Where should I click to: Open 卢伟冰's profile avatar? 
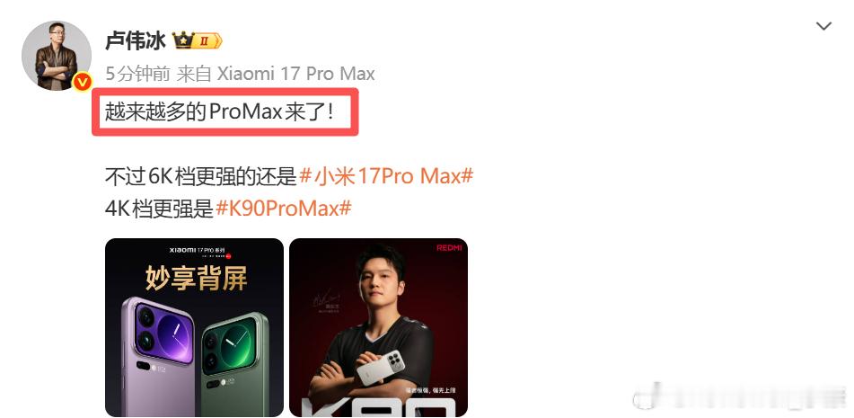pos(56,56)
